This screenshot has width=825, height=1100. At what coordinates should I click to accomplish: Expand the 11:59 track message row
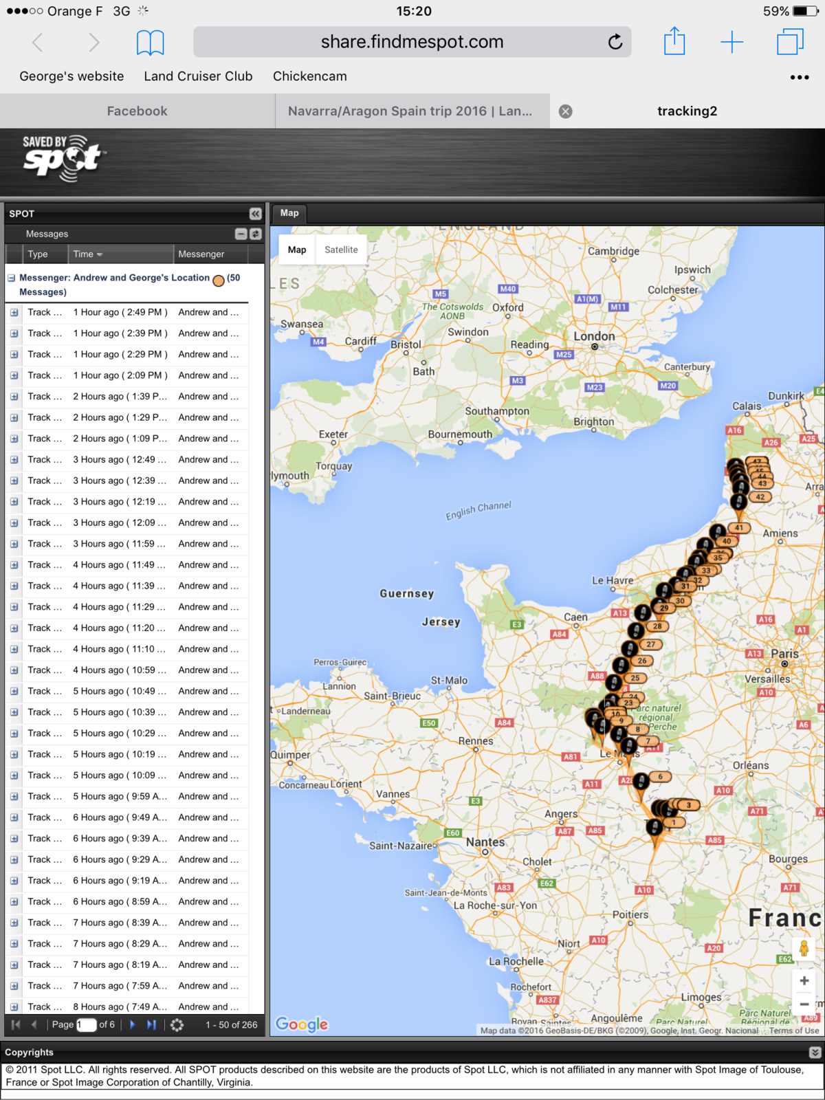click(x=14, y=544)
